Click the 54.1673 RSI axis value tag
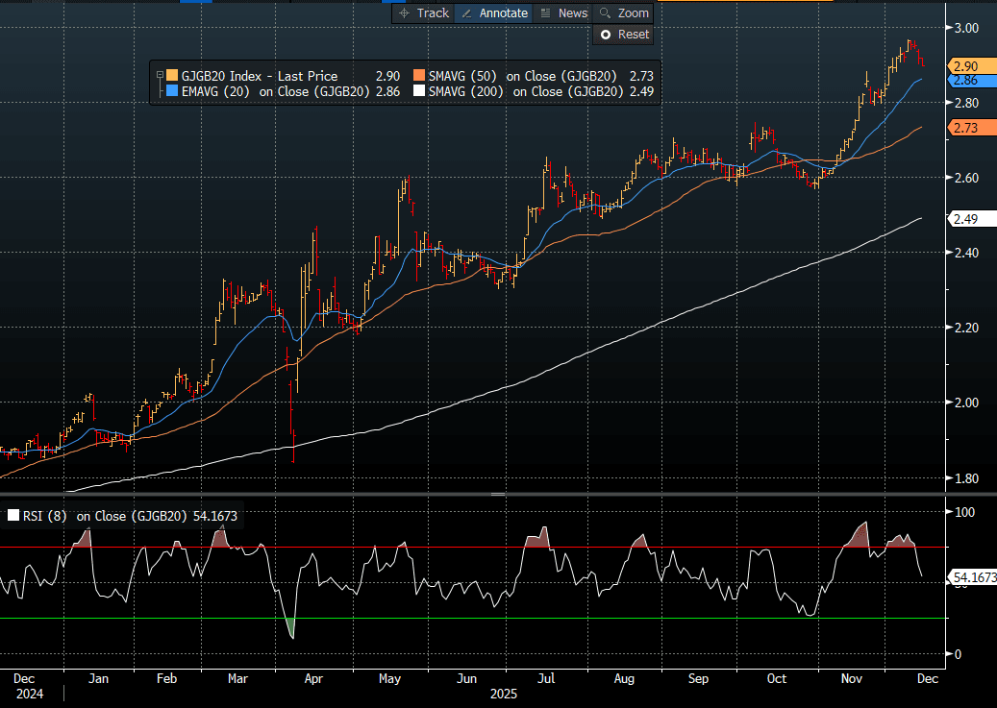This screenshot has width=997, height=708. click(x=972, y=577)
